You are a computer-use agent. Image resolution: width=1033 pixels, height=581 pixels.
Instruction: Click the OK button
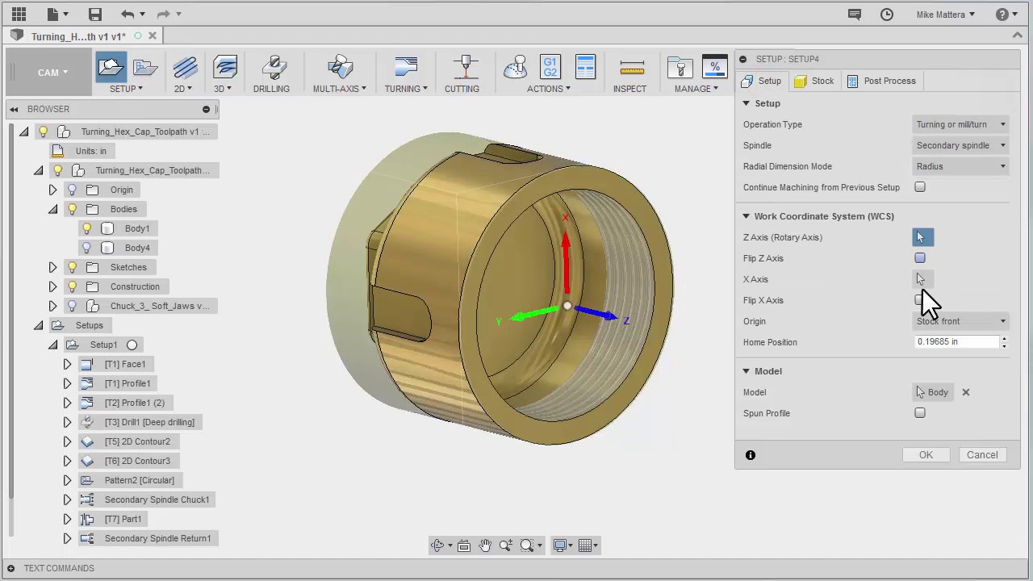tap(926, 455)
